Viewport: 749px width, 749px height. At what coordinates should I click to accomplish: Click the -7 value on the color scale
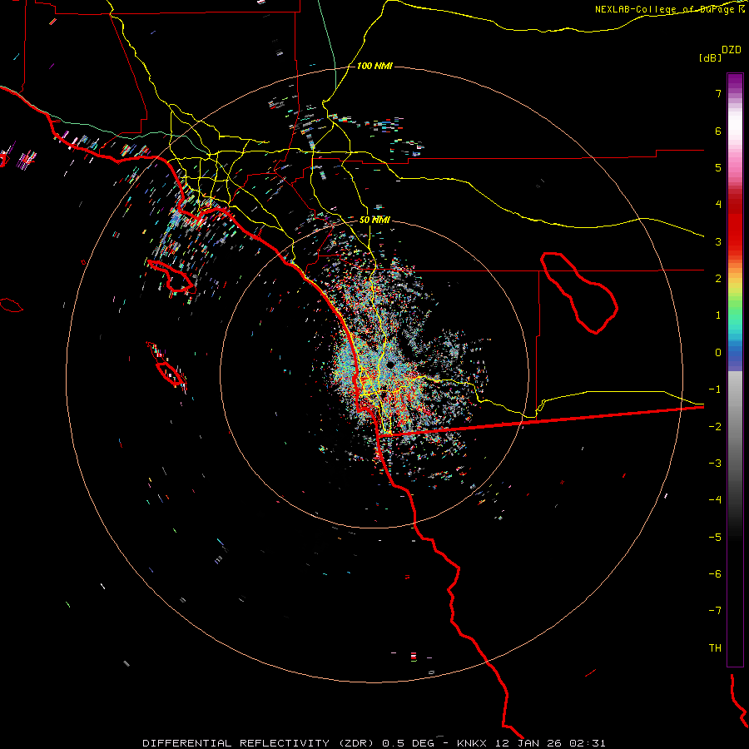point(715,611)
